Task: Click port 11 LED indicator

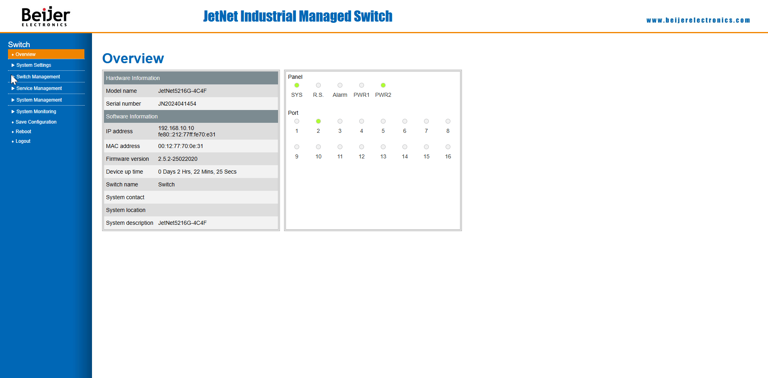Action: [340, 147]
